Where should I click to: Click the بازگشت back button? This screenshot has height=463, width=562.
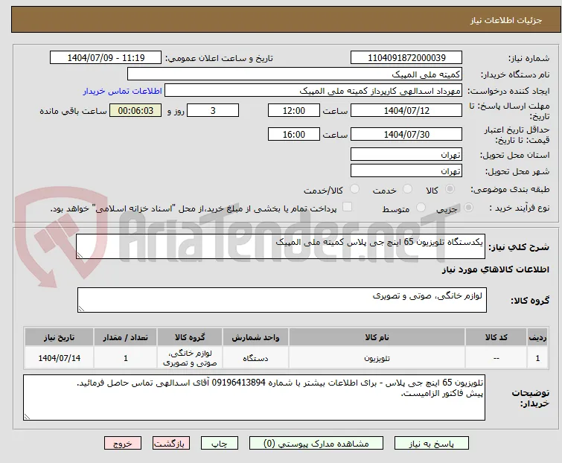point(171,444)
